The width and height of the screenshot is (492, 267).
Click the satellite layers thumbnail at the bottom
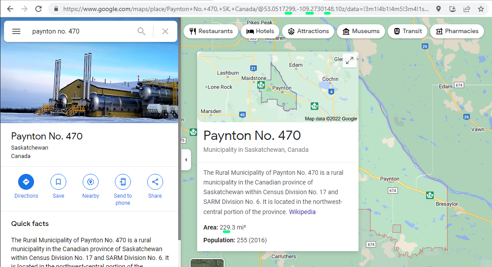207,263
